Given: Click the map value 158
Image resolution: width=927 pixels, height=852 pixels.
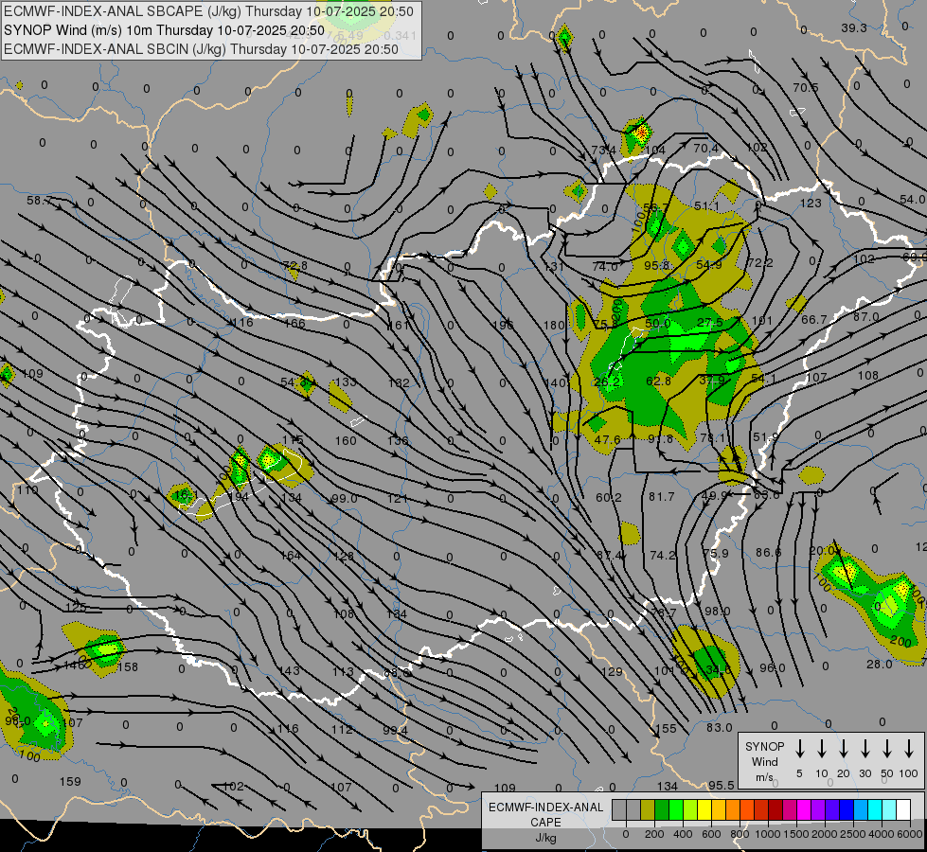Looking at the screenshot, I should (x=128, y=667).
